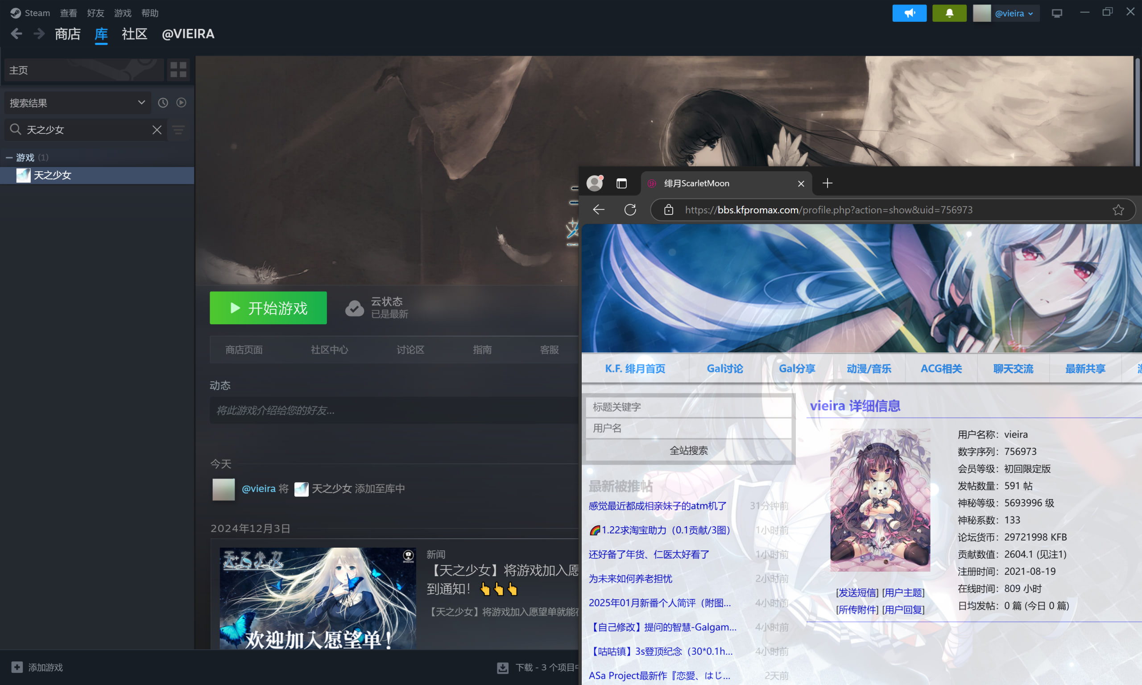Click the Steam page vertical scrollbar

[1137, 111]
